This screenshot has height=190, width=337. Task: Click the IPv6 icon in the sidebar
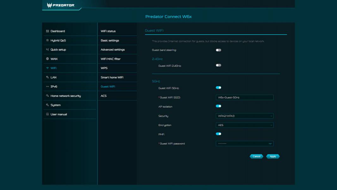click(47, 86)
